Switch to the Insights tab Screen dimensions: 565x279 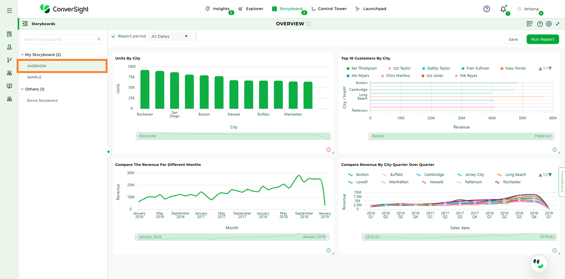pos(221,9)
